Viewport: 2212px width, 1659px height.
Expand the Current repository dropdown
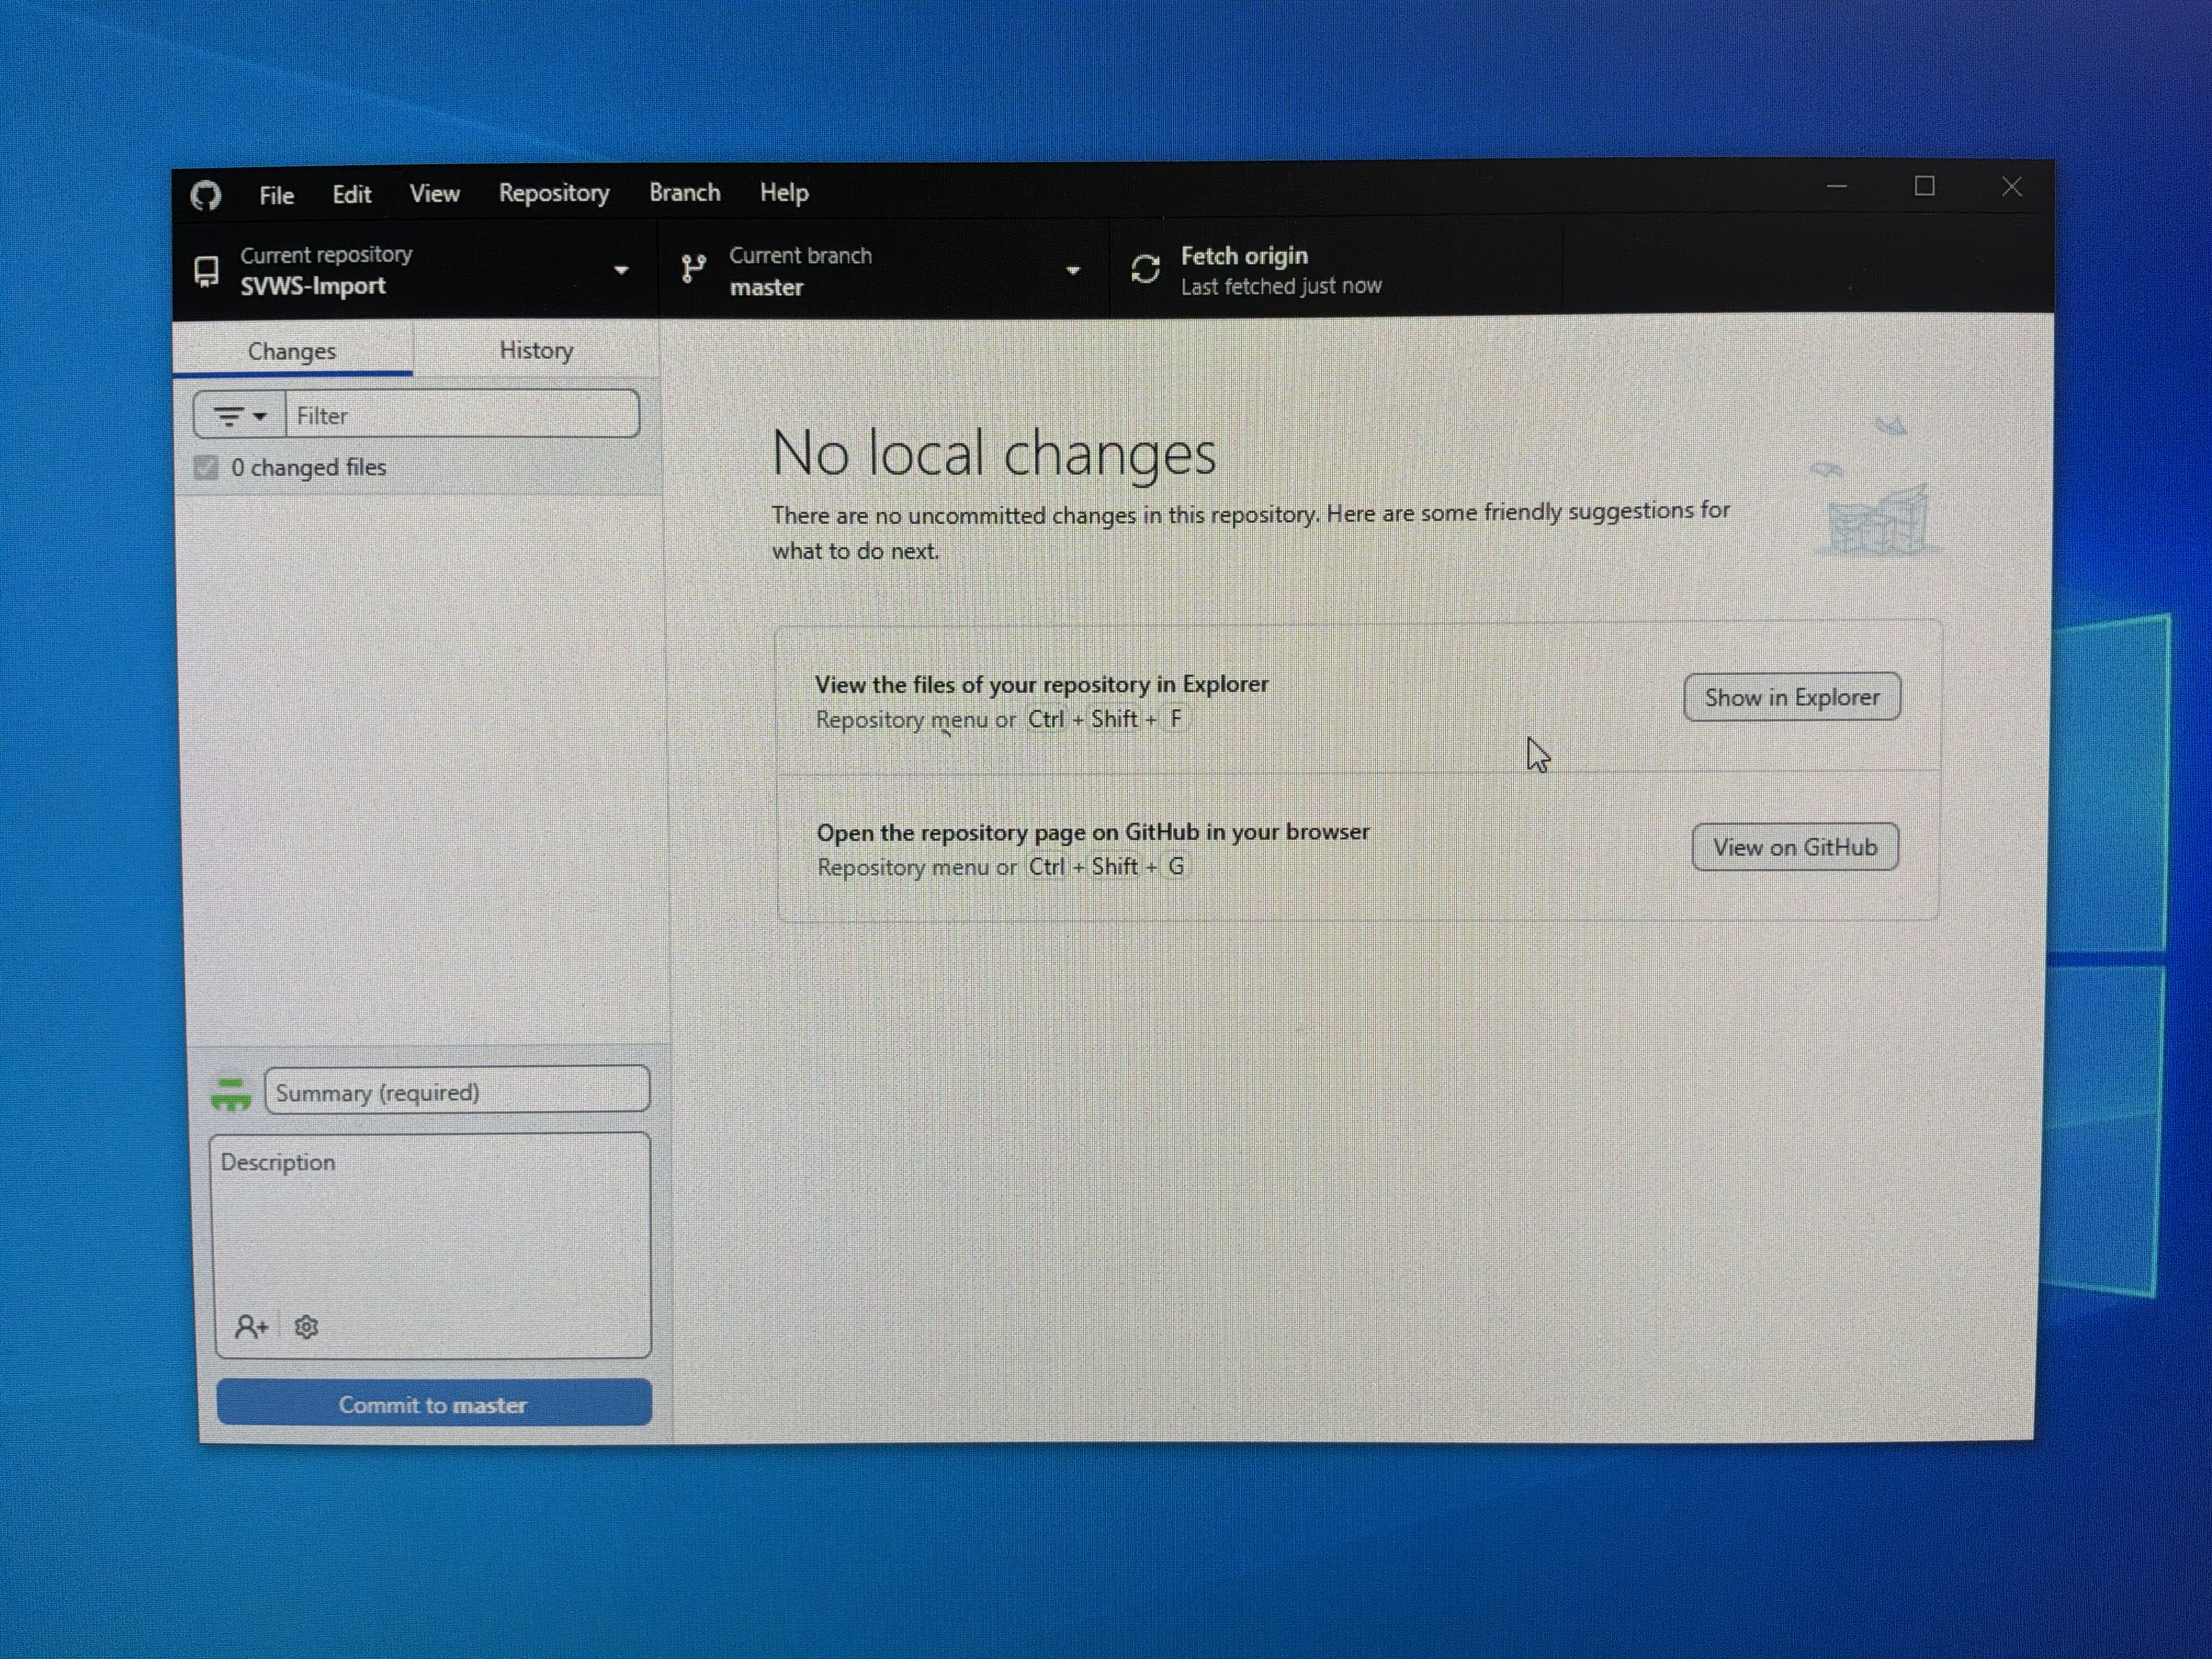click(x=621, y=270)
